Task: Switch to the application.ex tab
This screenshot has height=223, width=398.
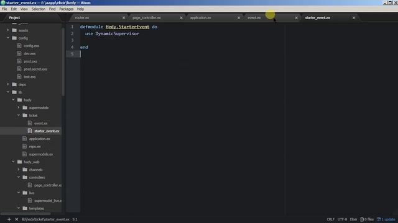Action: [x=200, y=18]
